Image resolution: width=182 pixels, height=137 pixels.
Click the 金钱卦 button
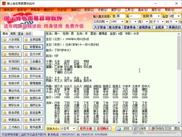click(x=160, y=27)
